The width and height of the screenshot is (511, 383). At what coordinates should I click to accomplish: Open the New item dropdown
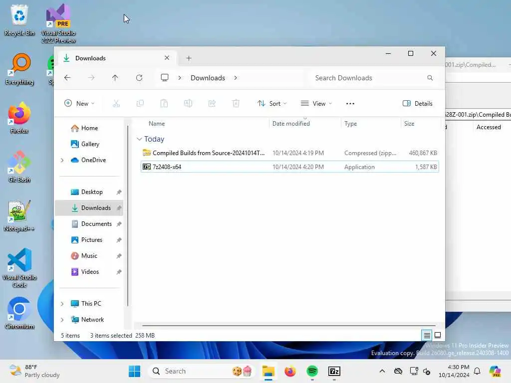click(x=79, y=104)
